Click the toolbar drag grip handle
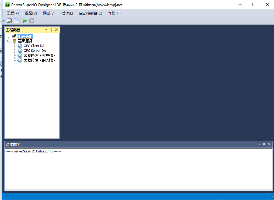The height and width of the screenshot is (200, 274). click(x=4, y=21)
